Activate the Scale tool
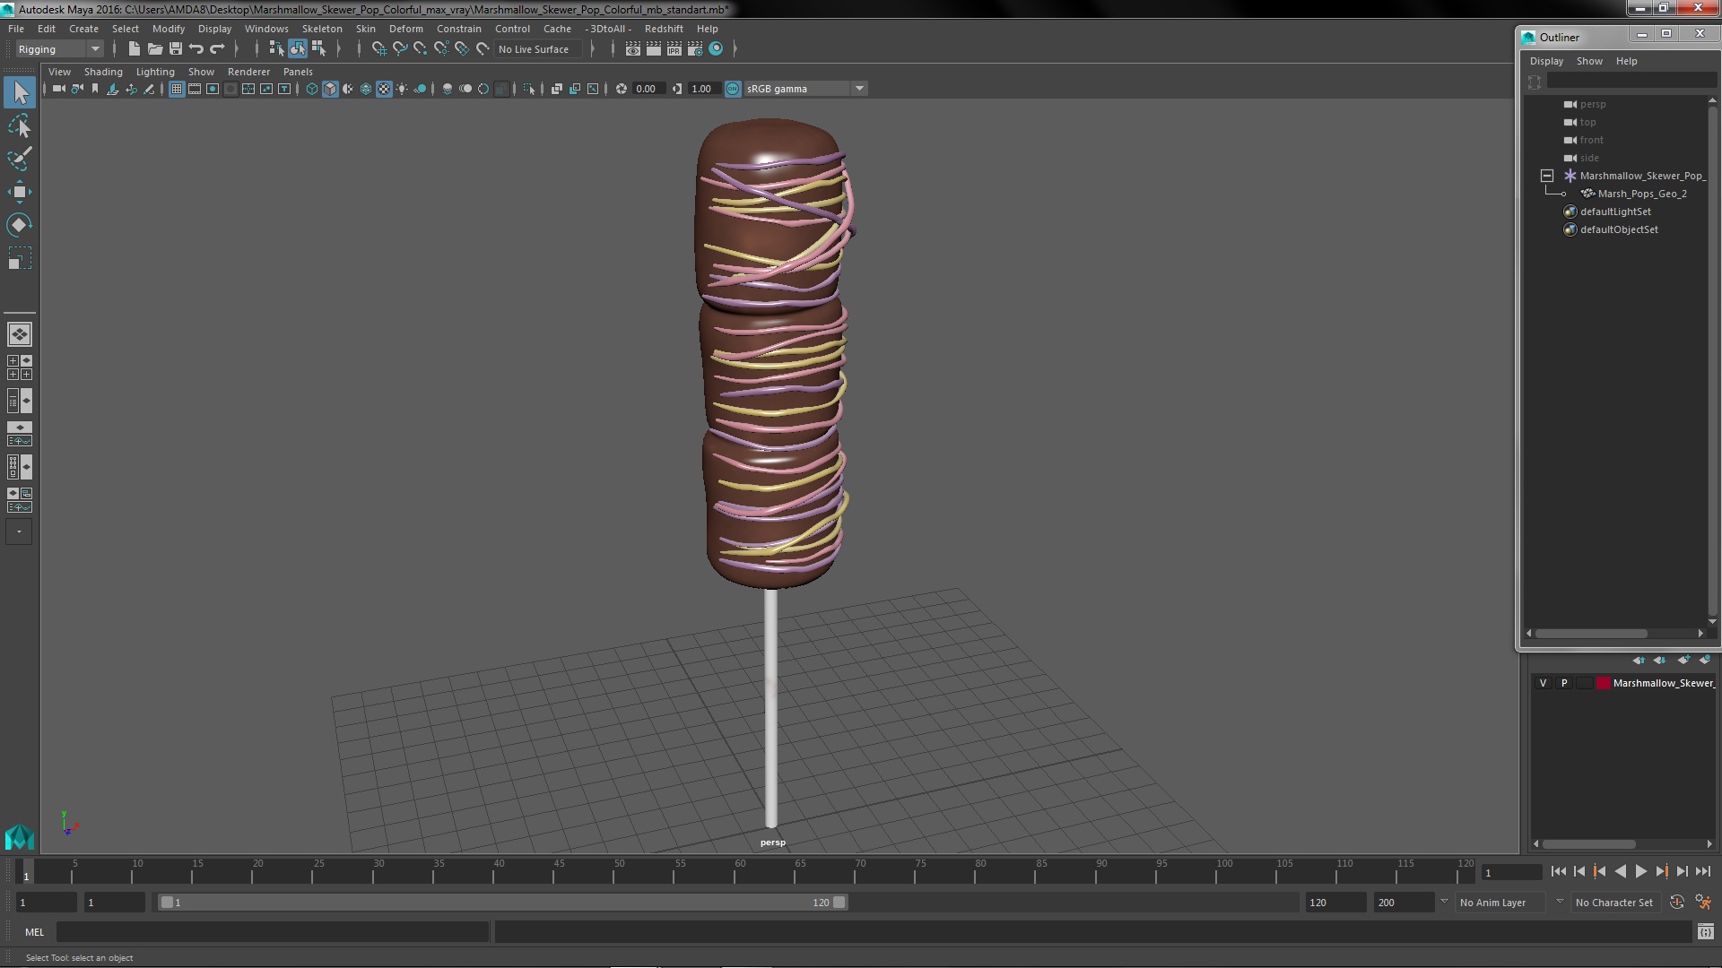 [19, 259]
